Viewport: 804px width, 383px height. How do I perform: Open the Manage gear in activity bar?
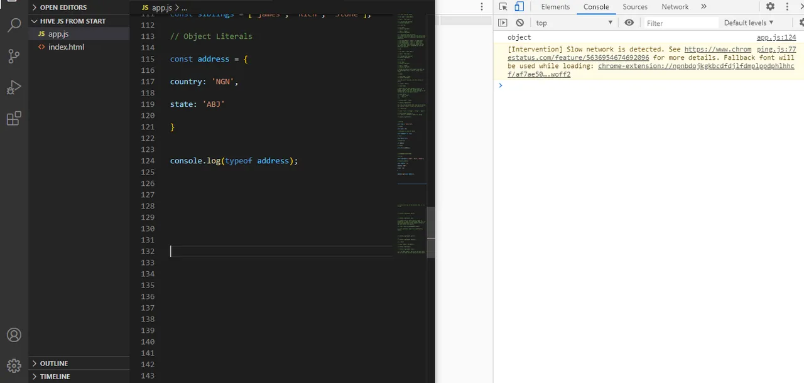pyautogui.click(x=14, y=365)
